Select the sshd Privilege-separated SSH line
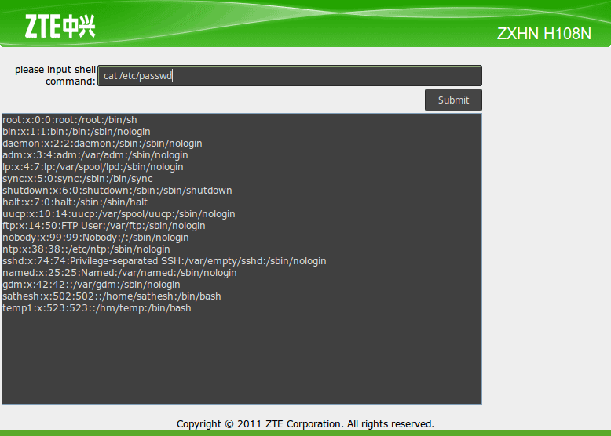611x436 pixels. [x=164, y=261]
